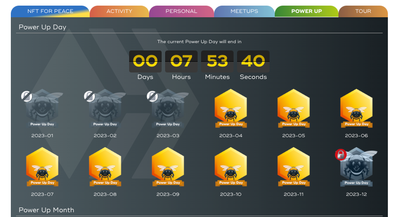Click the 2023-07 date label
The height and width of the screenshot is (217, 400).
(x=42, y=195)
